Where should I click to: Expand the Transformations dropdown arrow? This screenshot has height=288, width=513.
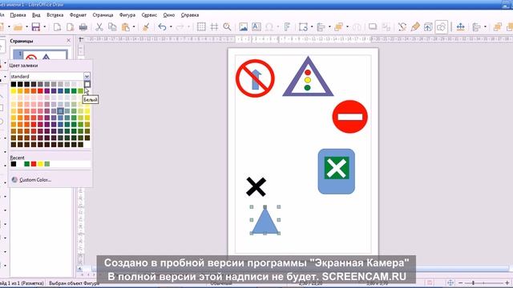click(311, 26)
